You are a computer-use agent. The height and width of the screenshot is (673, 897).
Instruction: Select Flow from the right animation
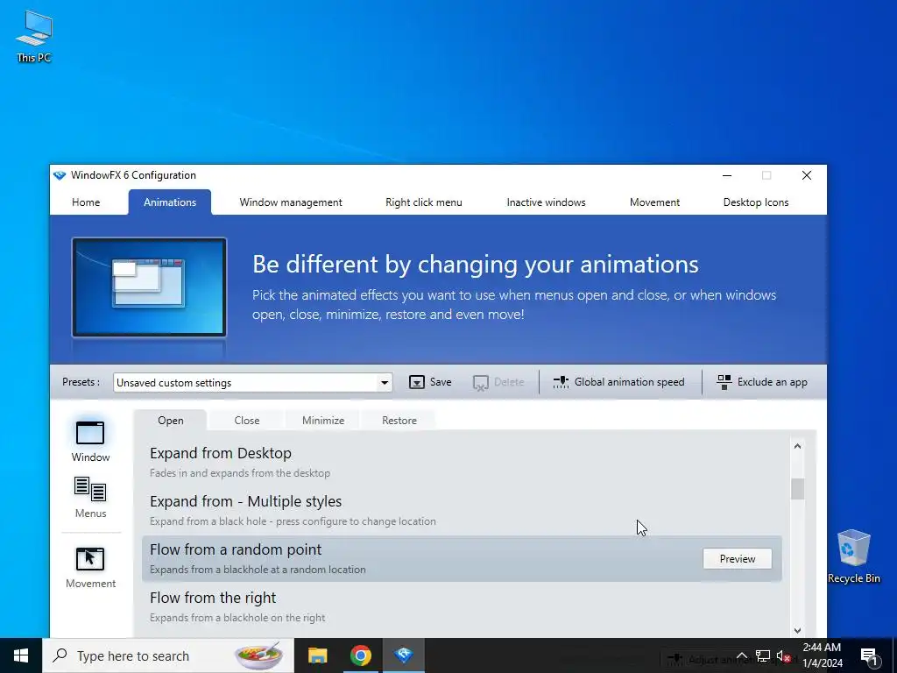tap(462, 606)
